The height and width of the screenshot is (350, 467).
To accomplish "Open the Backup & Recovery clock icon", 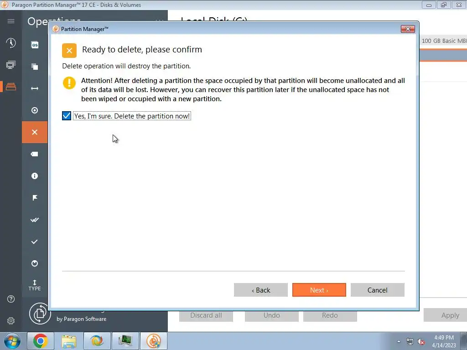I will pyautogui.click(x=11, y=43).
